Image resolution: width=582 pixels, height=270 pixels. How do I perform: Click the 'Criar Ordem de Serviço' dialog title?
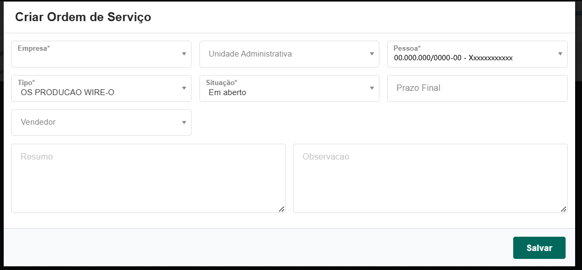[83, 17]
